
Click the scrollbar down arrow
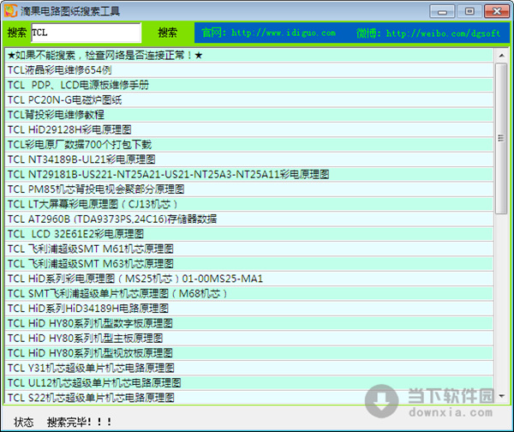pos(501,396)
